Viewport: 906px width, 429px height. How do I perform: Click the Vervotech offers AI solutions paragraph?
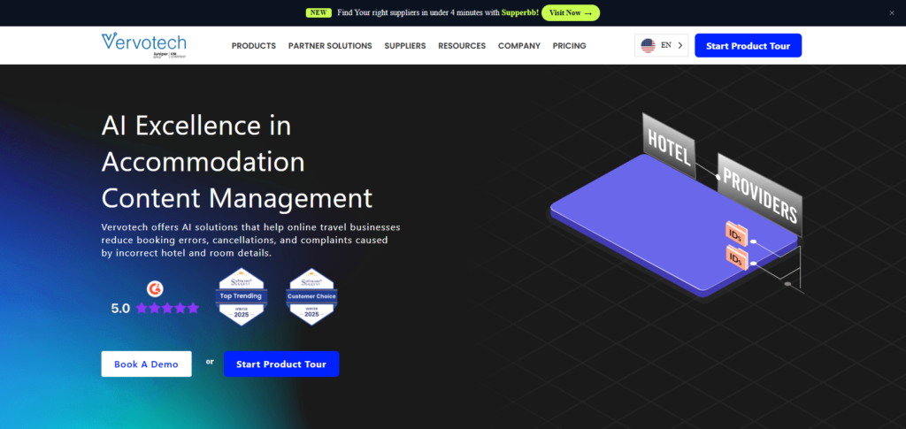coord(250,240)
